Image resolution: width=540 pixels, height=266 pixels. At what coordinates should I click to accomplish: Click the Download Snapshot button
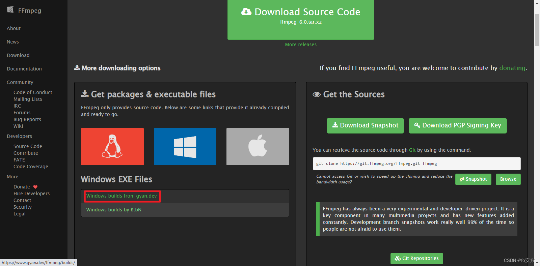(x=365, y=126)
